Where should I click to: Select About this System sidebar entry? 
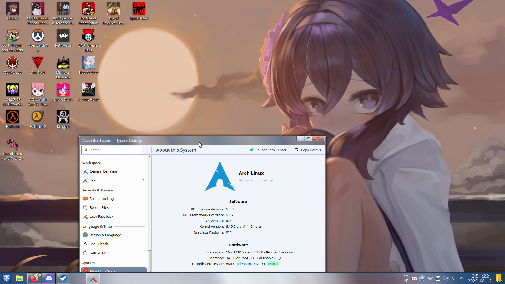114,270
